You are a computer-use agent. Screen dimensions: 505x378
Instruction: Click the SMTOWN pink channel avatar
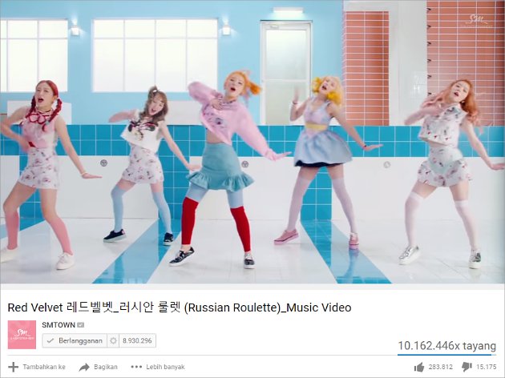(x=22, y=335)
